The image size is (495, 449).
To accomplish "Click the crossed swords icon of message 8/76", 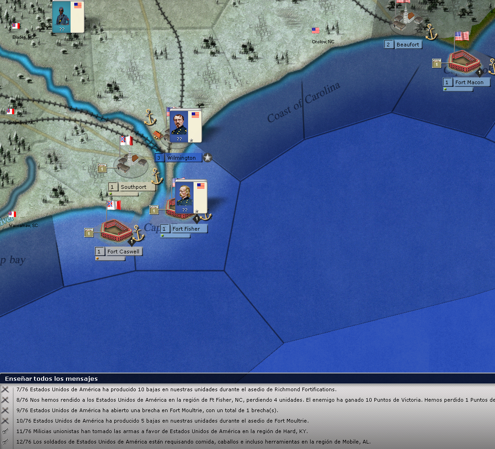I will [x=5, y=400].
